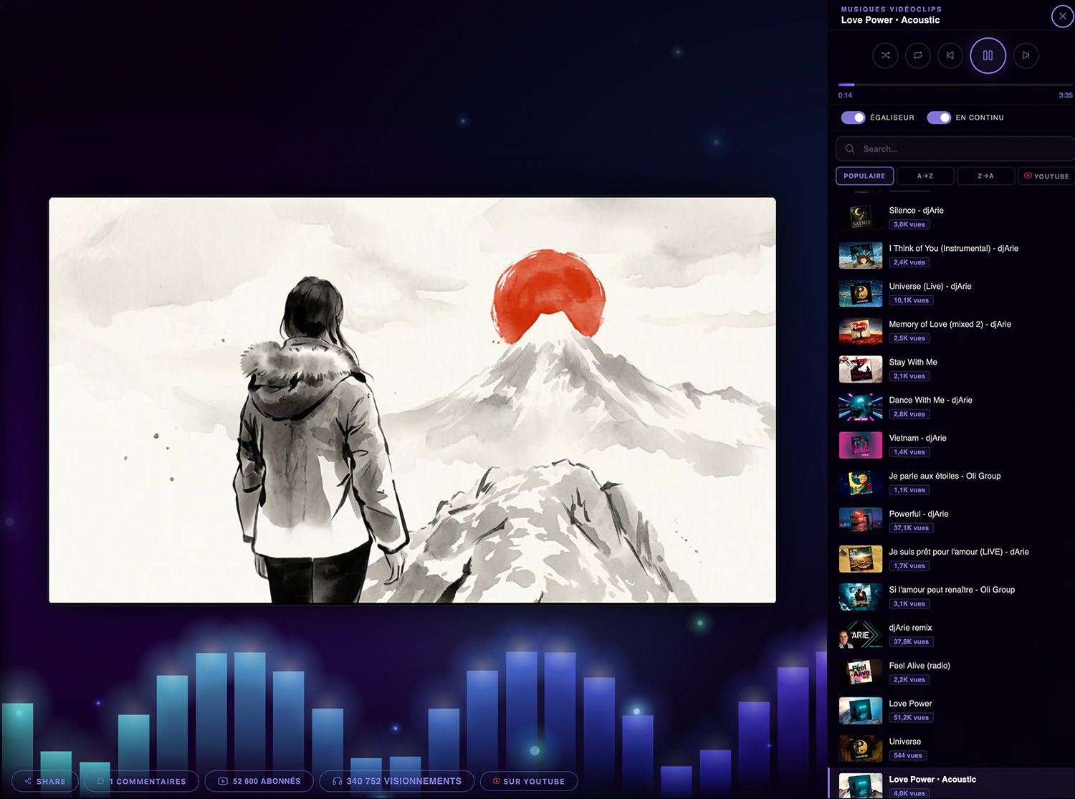This screenshot has height=799, width=1075.
Task: Click the video area showing mountain artwork
Action: pos(412,400)
